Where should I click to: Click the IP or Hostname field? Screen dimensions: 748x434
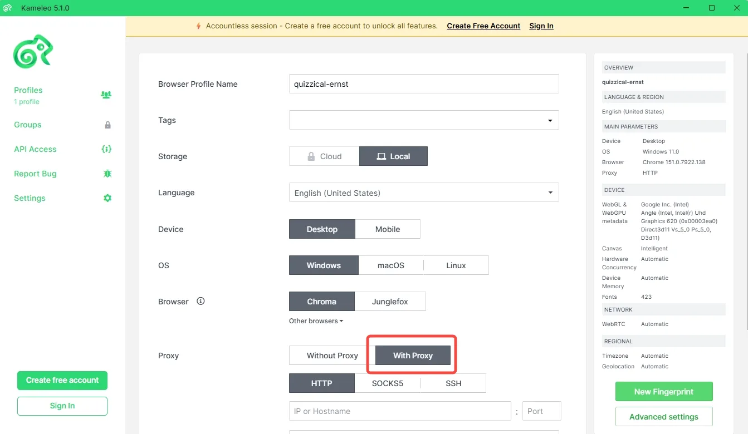[x=400, y=411]
